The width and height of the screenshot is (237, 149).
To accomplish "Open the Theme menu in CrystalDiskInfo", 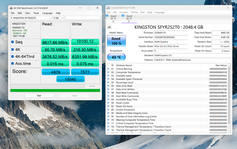I will point(134,12).
